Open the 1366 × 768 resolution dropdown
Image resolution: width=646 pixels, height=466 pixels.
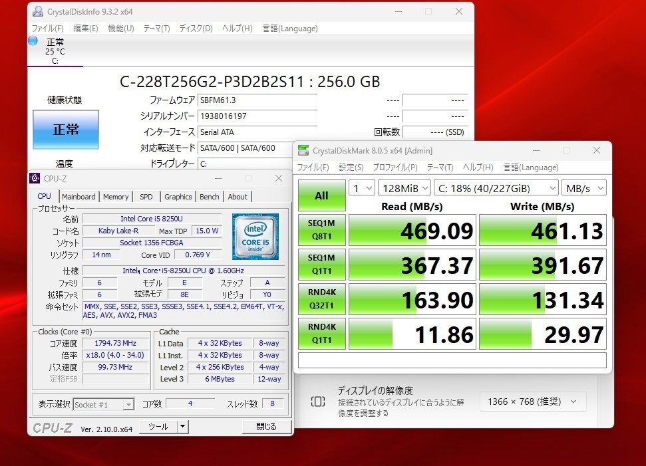532,402
